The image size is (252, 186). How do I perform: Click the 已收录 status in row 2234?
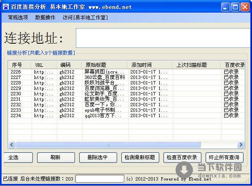click(x=231, y=115)
